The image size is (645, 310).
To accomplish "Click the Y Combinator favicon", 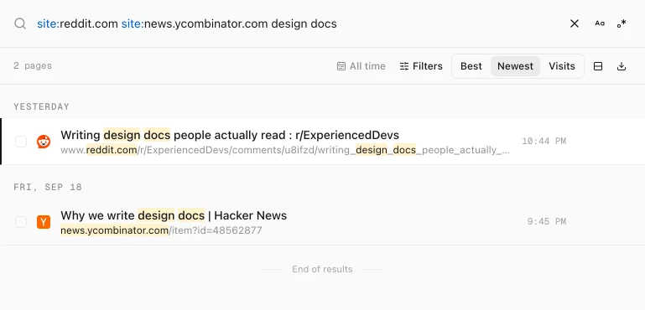I will click(x=44, y=222).
